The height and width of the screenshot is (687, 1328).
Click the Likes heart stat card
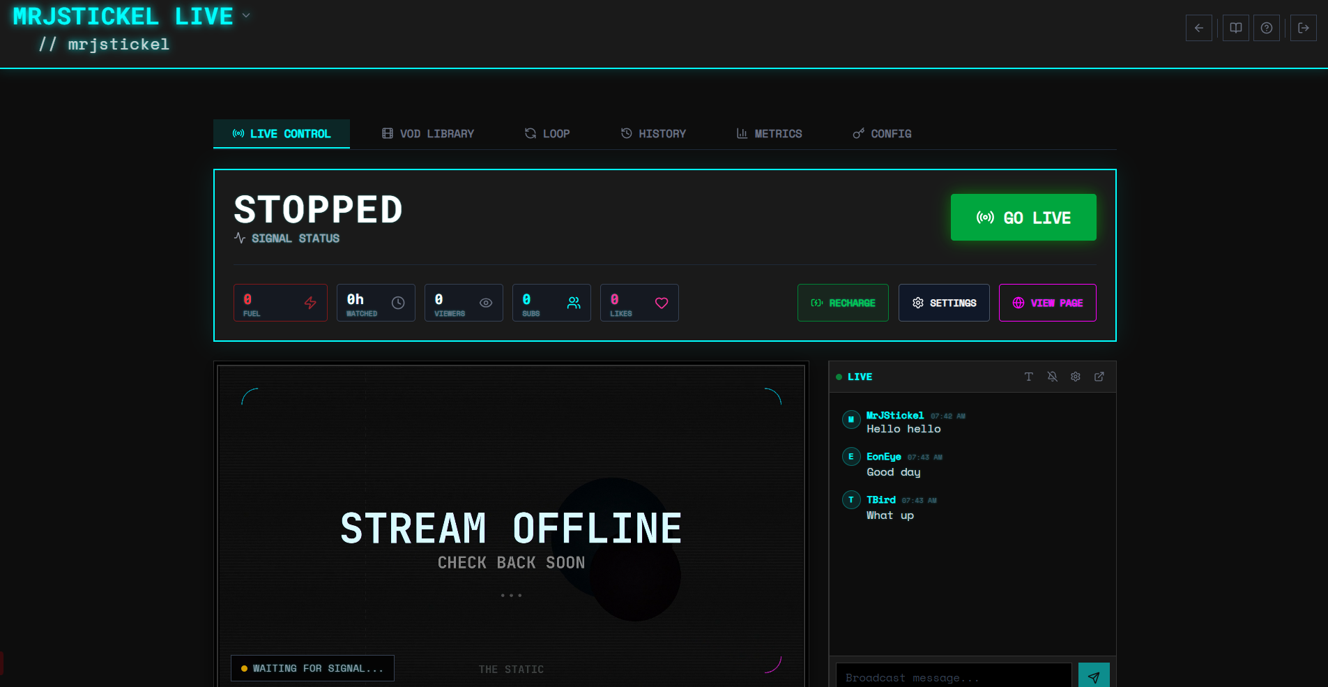[639, 303]
